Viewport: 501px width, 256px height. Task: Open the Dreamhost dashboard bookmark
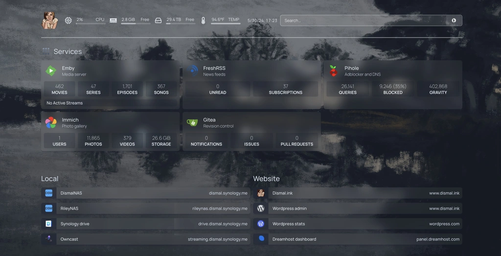point(358,239)
